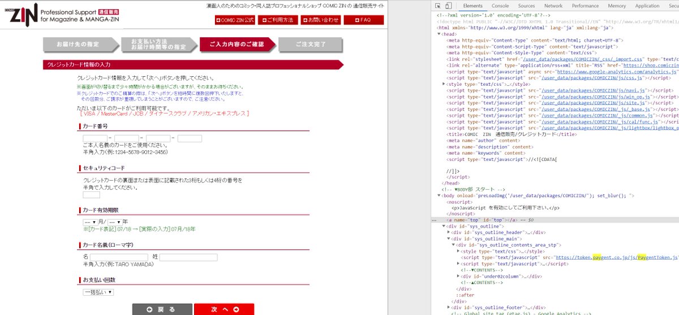Select the meta name description row
The image size is (679, 315).
tap(489, 146)
